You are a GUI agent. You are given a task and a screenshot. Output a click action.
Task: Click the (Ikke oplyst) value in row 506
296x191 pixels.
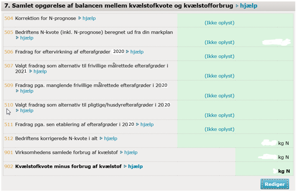(220, 56)
